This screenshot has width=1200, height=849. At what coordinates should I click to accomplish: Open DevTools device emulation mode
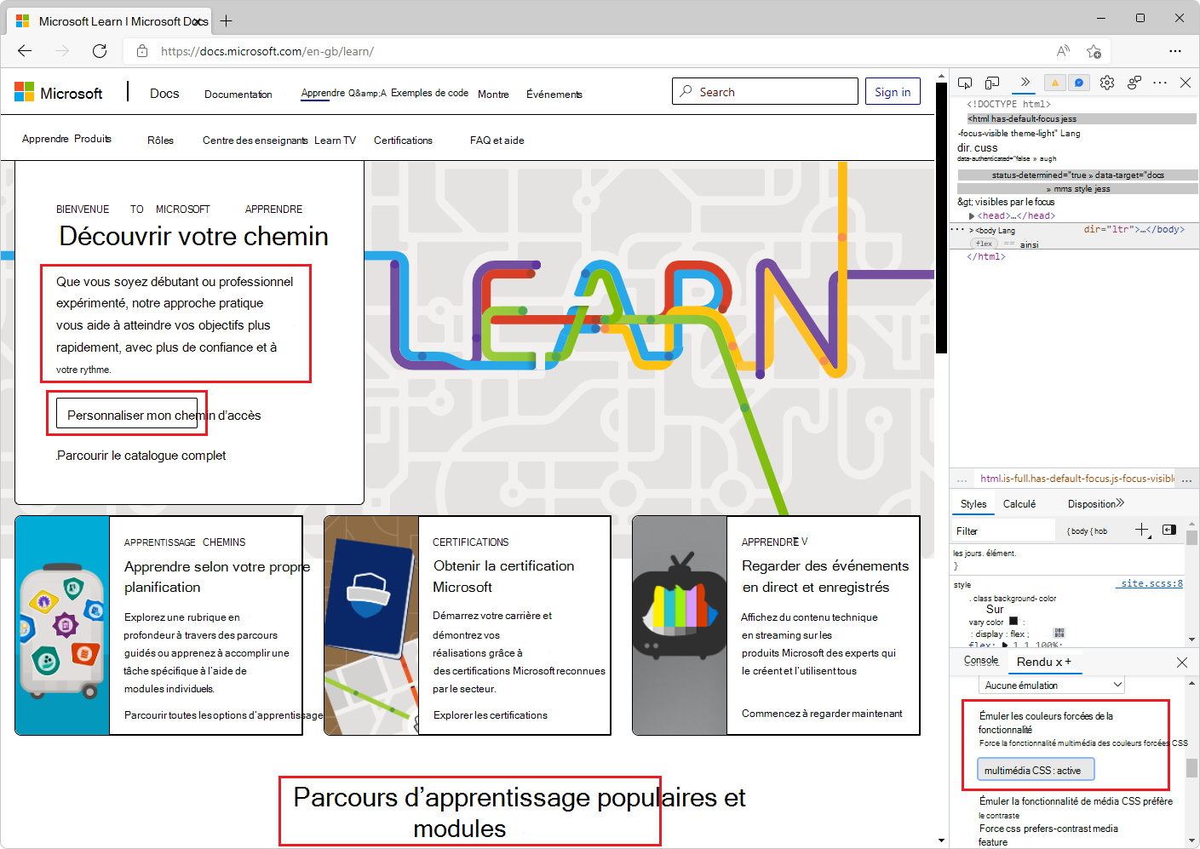pos(991,83)
